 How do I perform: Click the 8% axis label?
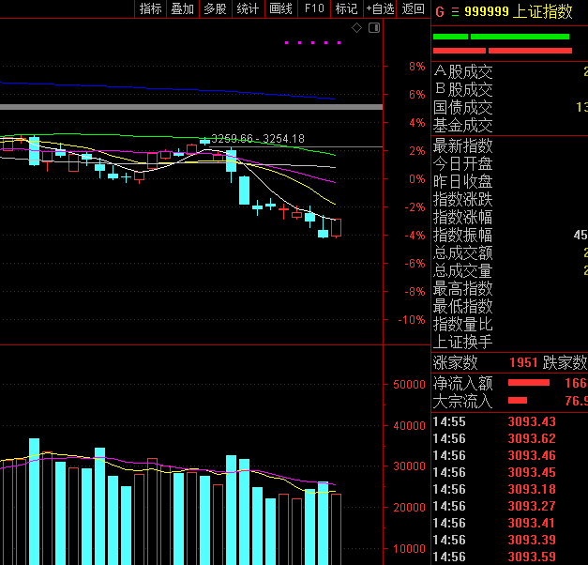point(417,67)
